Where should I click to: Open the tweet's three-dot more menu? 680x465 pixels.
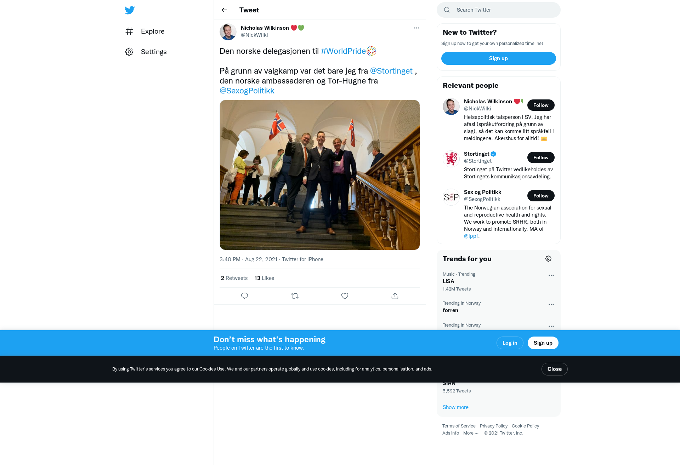point(416,28)
